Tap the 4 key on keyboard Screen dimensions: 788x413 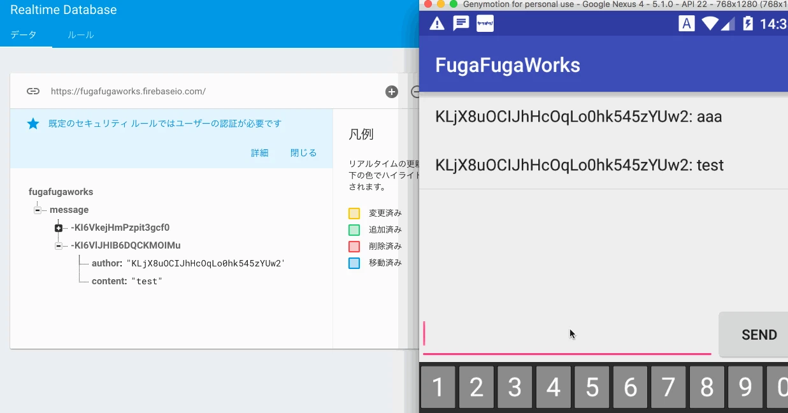click(554, 388)
